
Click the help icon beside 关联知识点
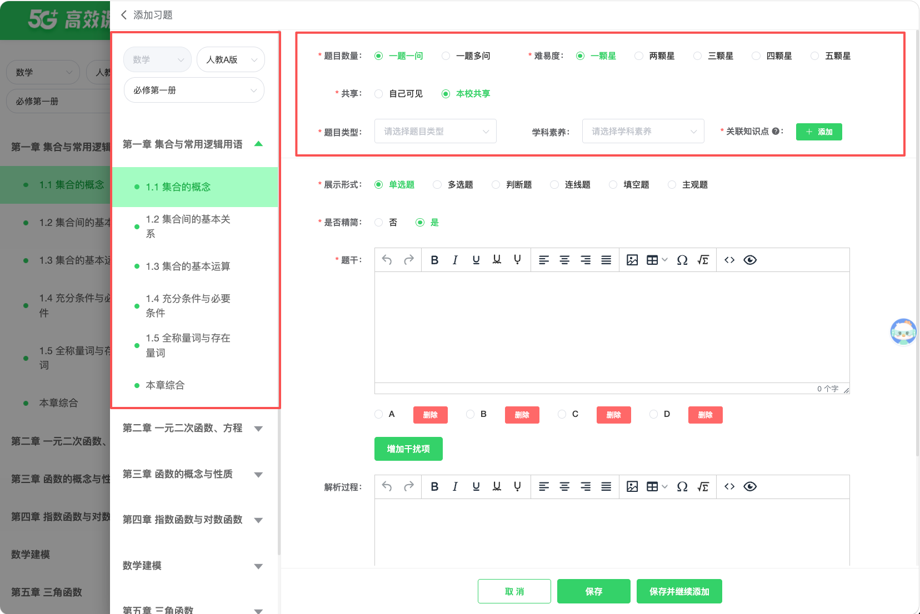[776, 132]
